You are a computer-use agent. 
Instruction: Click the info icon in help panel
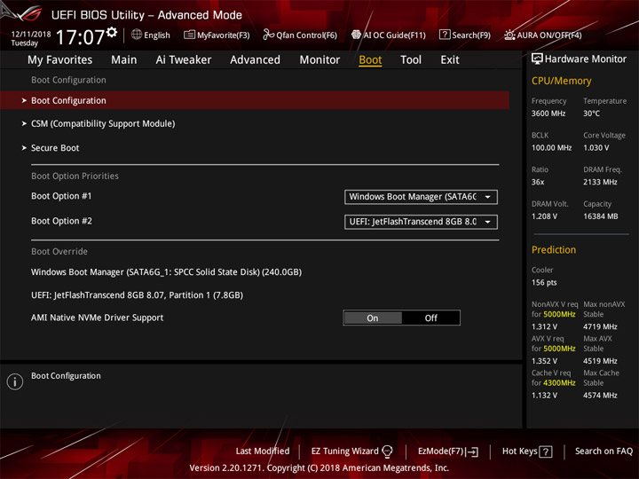15,381
